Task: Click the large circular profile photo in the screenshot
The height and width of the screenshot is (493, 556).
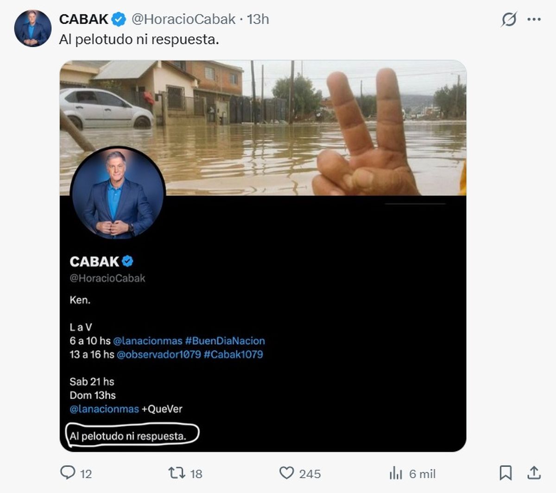Action: point(118,193)
